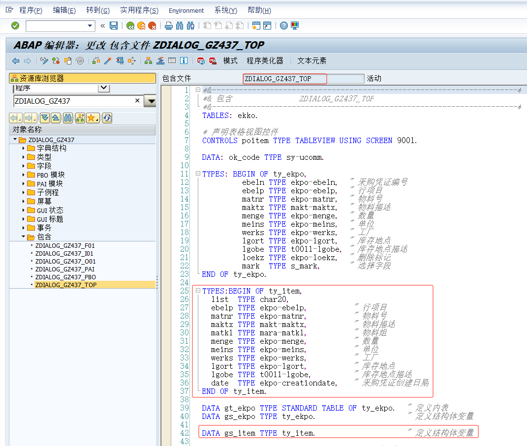Click the red Cancel icon
Viewport: 527px width, 446px height.
pyautogui.click(x=152, y=26)
